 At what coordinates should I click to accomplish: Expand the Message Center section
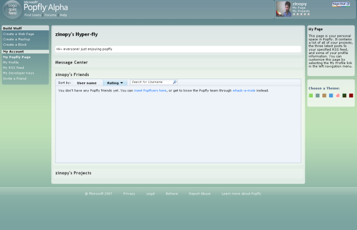point(72,62)
